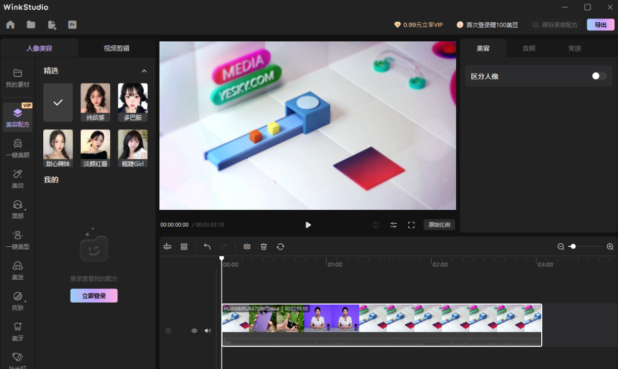Viewport: 618px width, 369px height.
Task: Click the undo arrow in timeline toolbar
Action: pos(207,247)
